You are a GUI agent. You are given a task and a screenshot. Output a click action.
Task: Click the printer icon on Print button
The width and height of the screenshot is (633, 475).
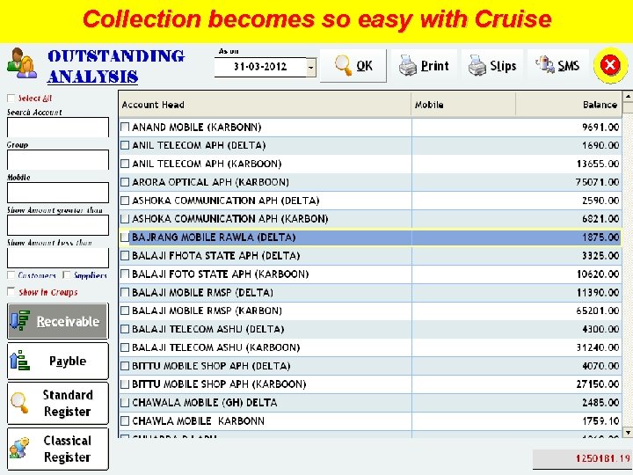[407, 65]
